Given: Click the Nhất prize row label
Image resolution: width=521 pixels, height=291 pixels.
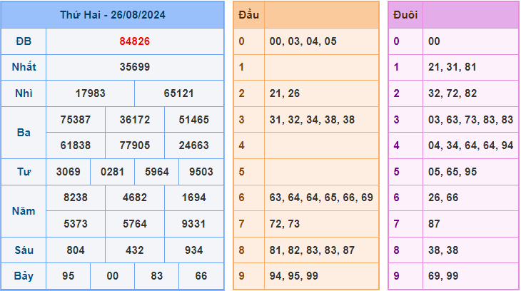Looking at the screenshot, I should point(24,67).
